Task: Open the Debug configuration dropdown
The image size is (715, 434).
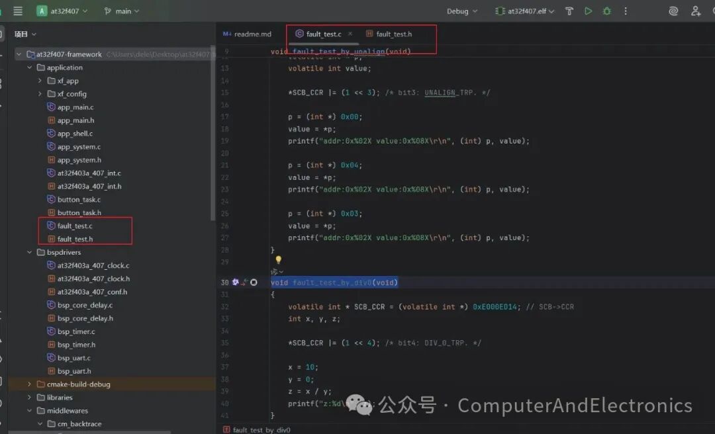Action: point(460,11)
